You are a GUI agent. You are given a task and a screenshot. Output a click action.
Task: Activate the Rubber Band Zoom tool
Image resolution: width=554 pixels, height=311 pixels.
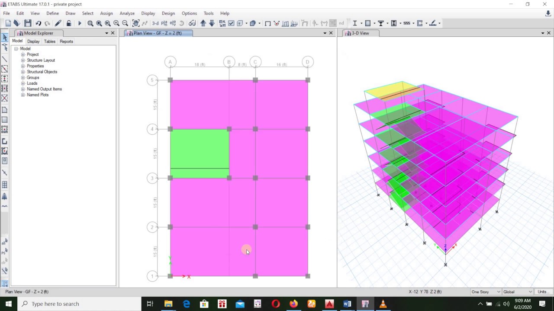coord(90,23)
